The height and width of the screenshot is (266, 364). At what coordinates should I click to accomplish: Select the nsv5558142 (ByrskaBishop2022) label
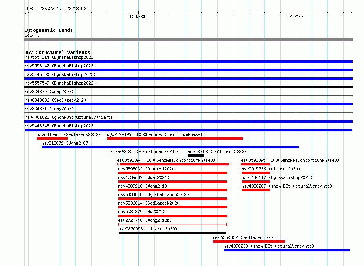pos(60,66)
